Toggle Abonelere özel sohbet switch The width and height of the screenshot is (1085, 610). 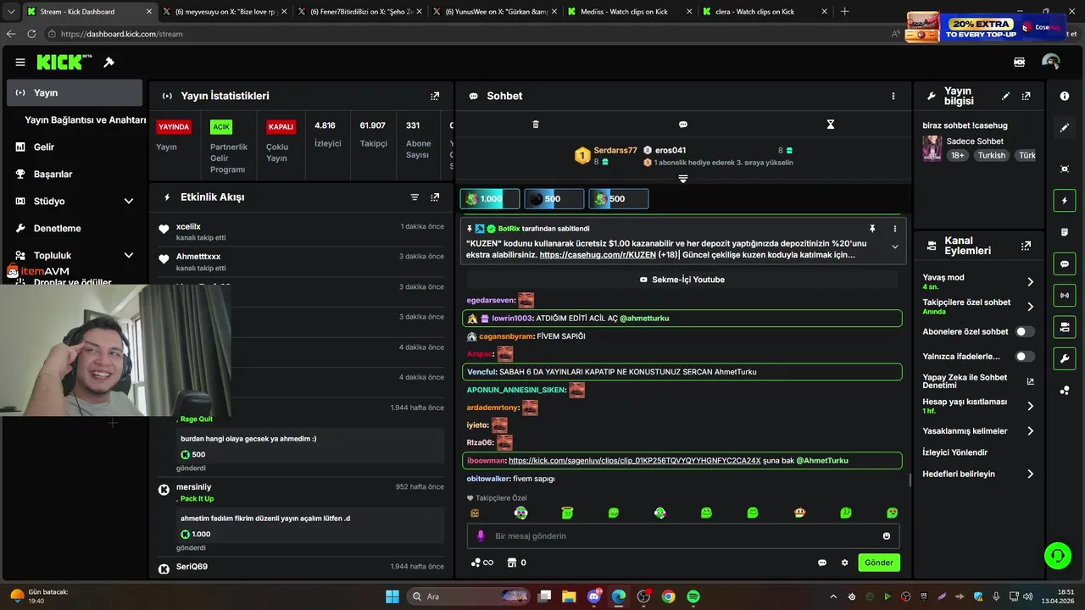coord(1025,332)
